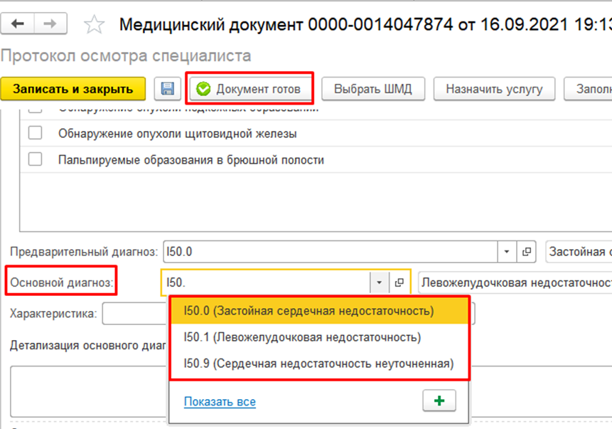Select I50.0 Застойная сердечная недостаточность
This screenshot has height=429, width=612.
click(308, 311)
